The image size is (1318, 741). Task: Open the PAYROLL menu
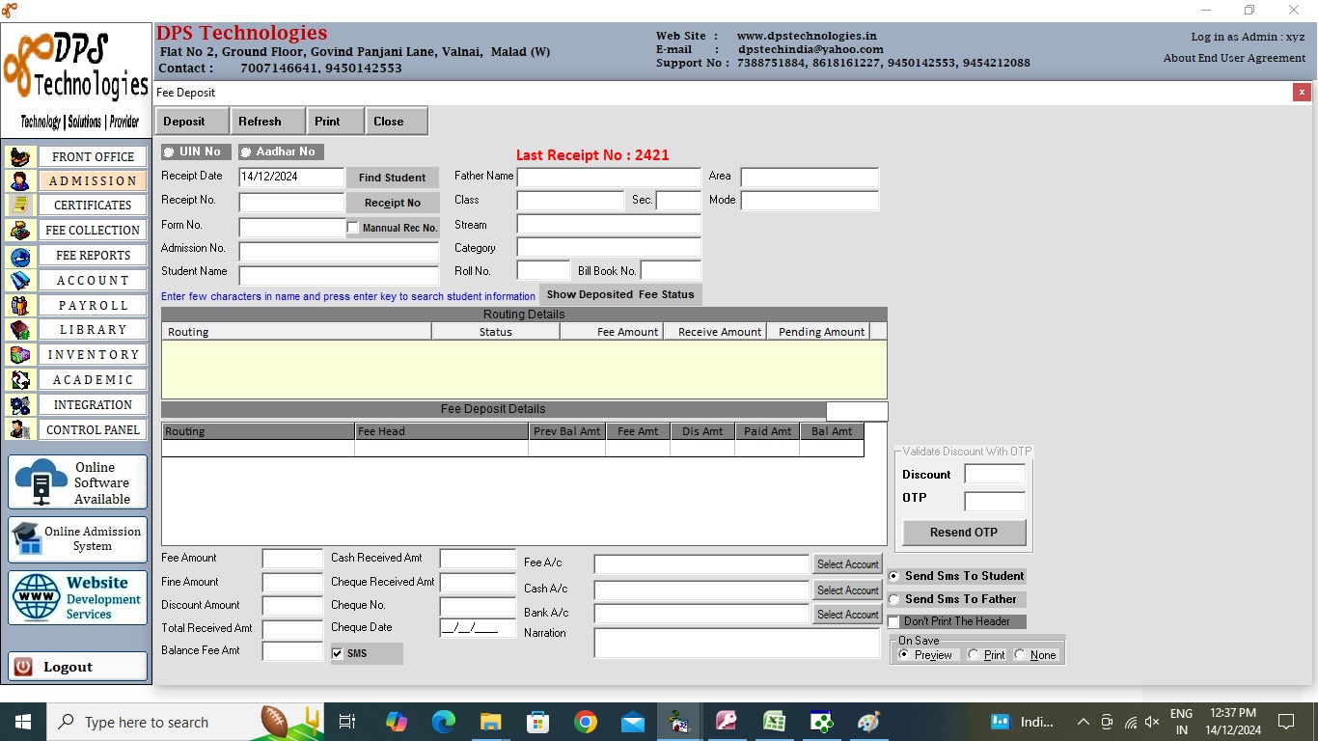93,306
